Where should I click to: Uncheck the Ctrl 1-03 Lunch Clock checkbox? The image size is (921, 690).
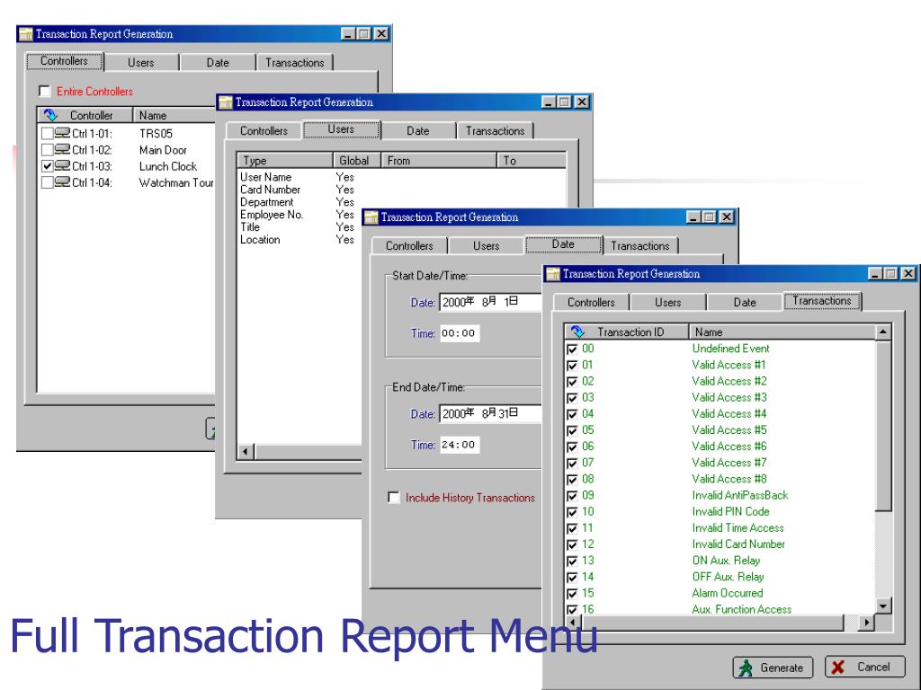coord(48,166)
